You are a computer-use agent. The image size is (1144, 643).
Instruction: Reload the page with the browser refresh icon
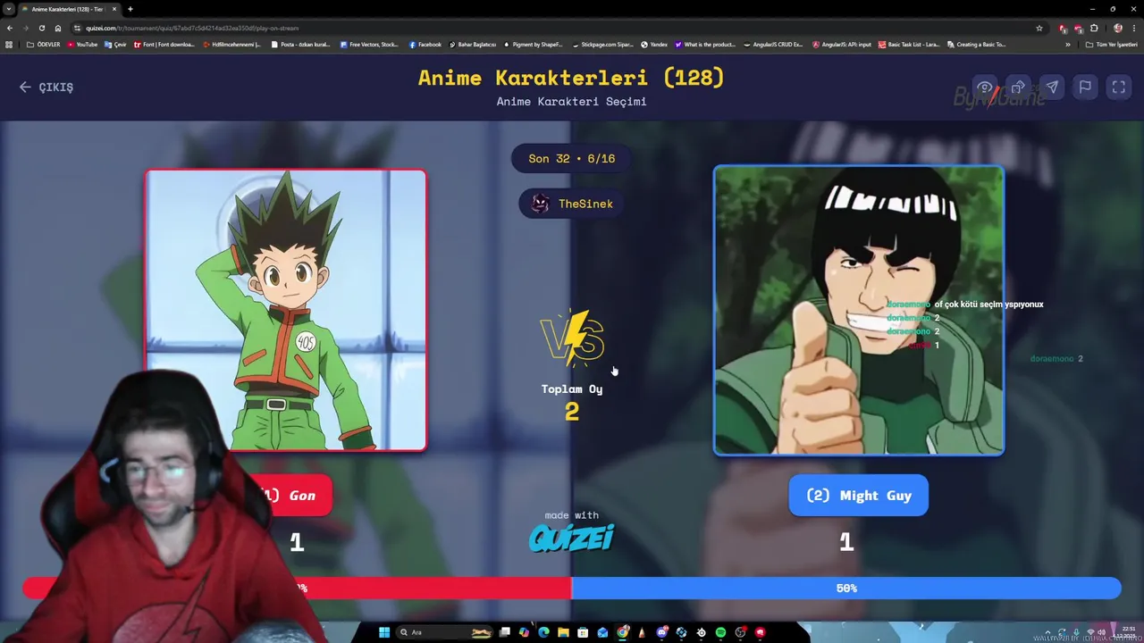(41, 28)
